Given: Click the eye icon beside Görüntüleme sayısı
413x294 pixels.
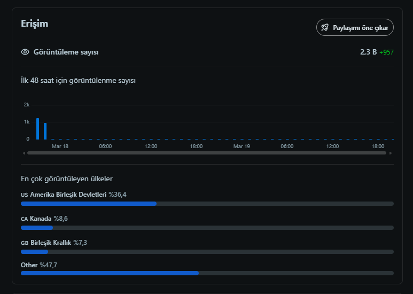Looking at the screenshot, I should point(25,52).
